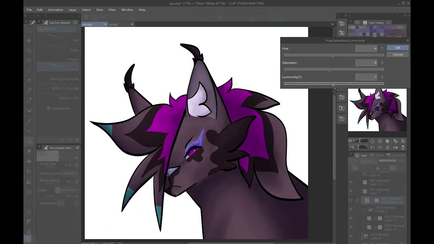Open the Animation menu
434x244 pixels.
tap(56, 10)
